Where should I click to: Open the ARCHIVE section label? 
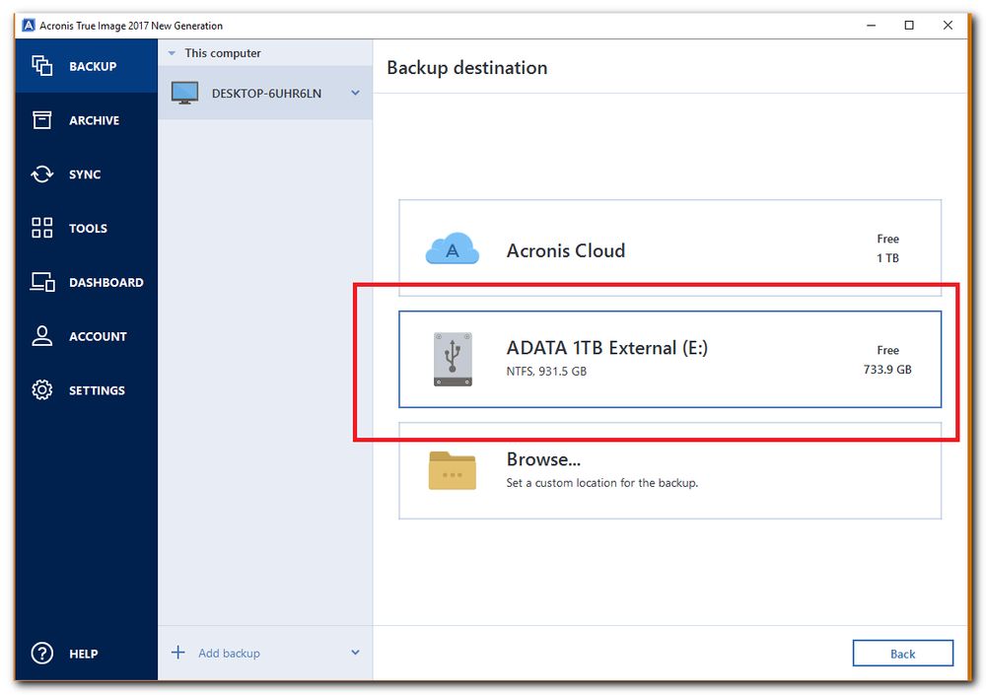(x=94, y=120)
